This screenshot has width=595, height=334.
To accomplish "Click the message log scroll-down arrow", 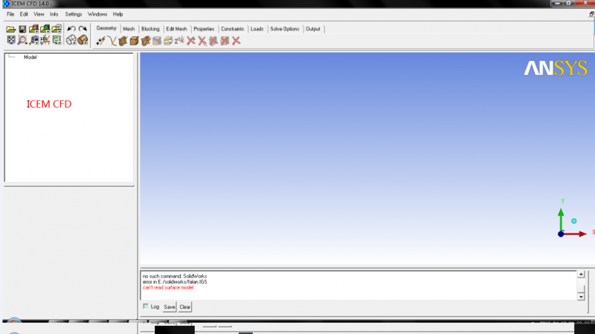I will point(581,297).
